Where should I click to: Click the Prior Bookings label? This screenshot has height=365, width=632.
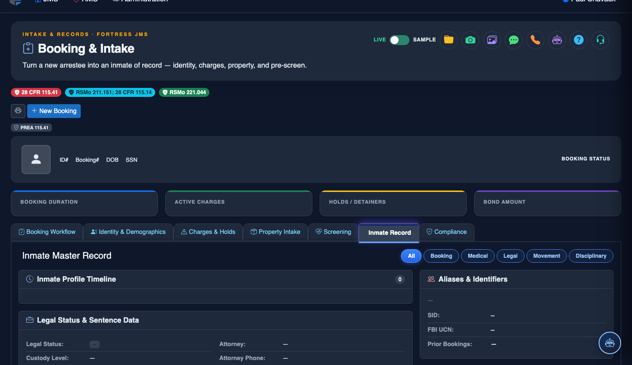pos(450,344)
